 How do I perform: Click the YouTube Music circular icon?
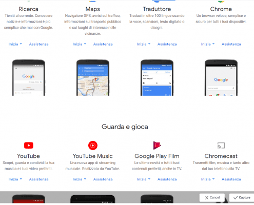coord(93,146)
